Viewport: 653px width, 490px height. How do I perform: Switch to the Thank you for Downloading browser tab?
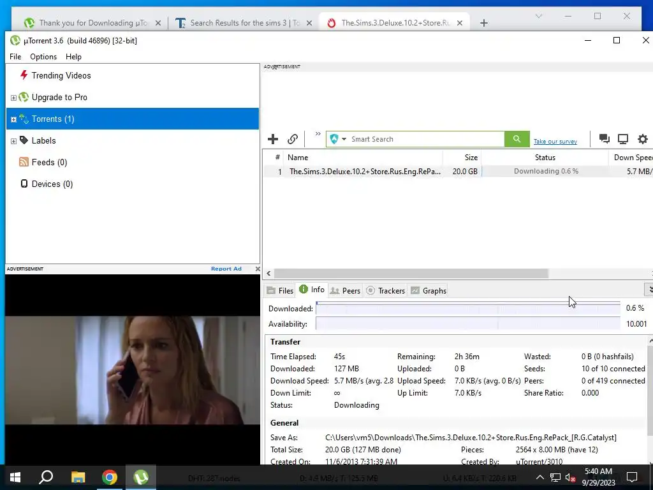point(92,23)
